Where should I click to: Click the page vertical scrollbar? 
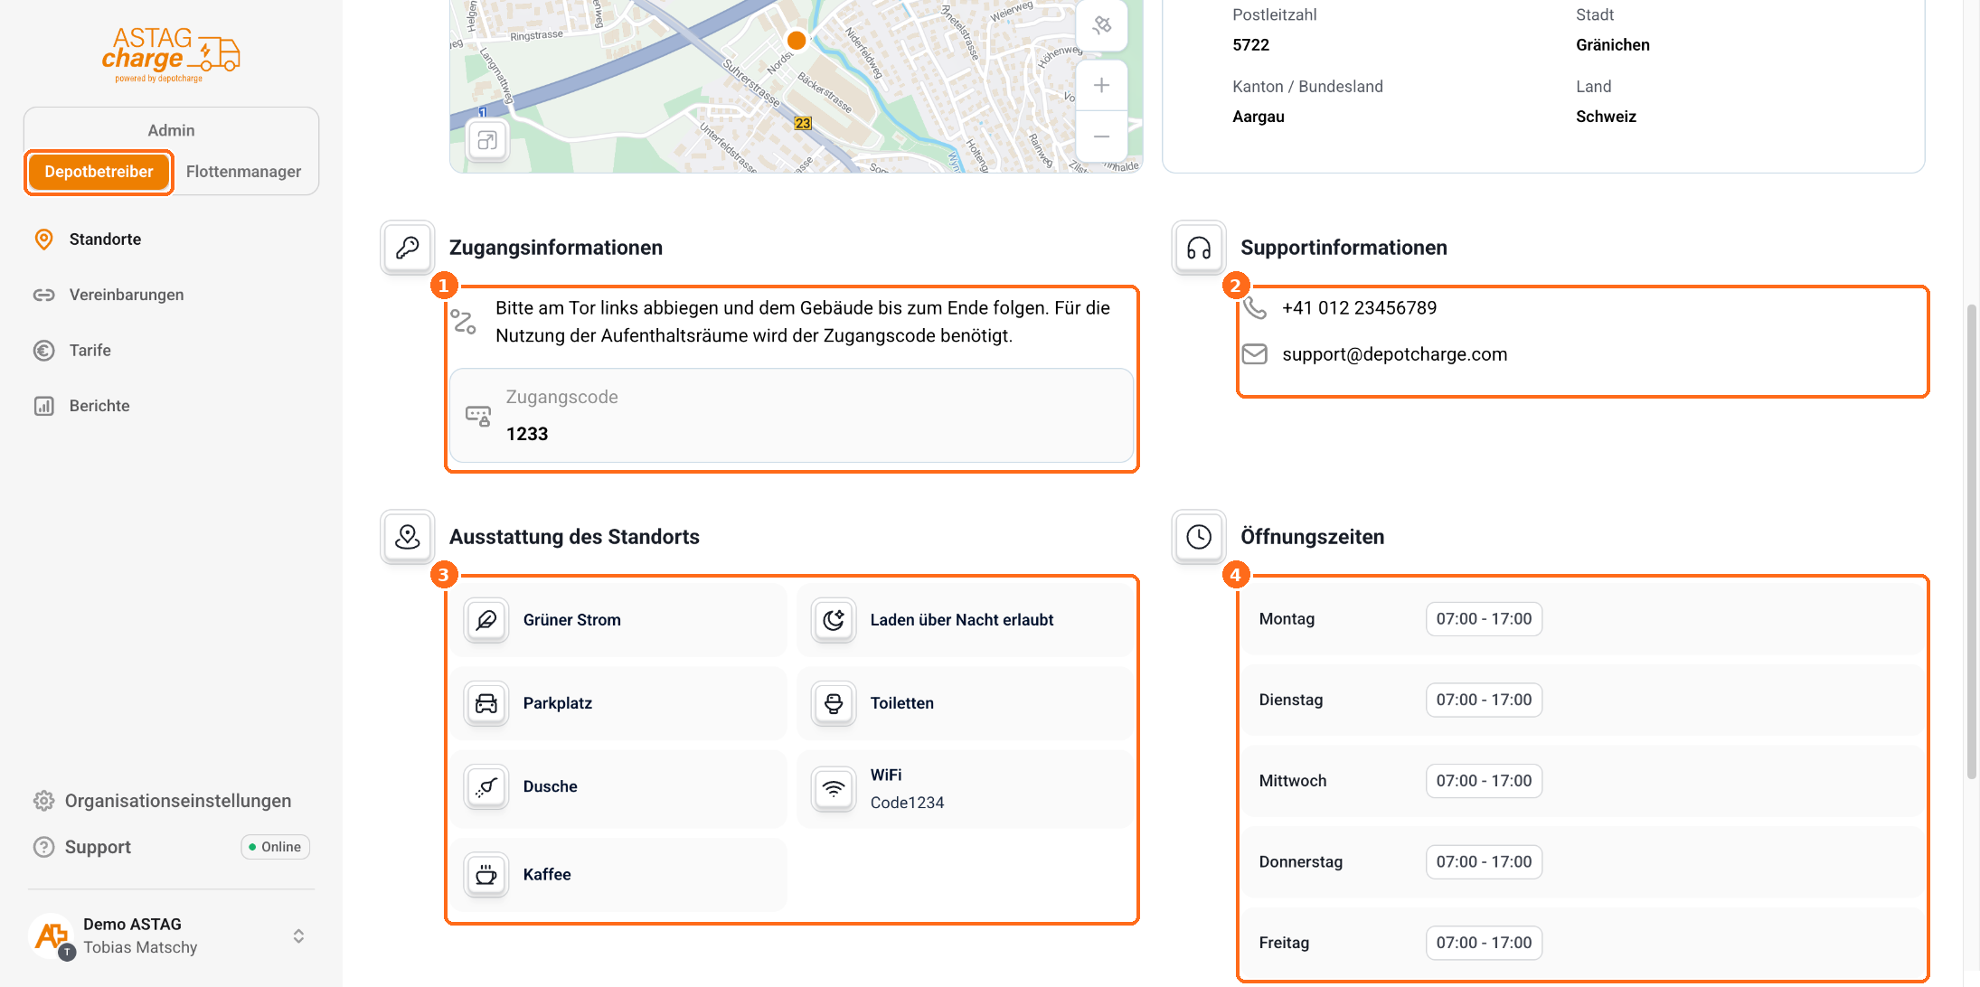tap(1972, 542)
